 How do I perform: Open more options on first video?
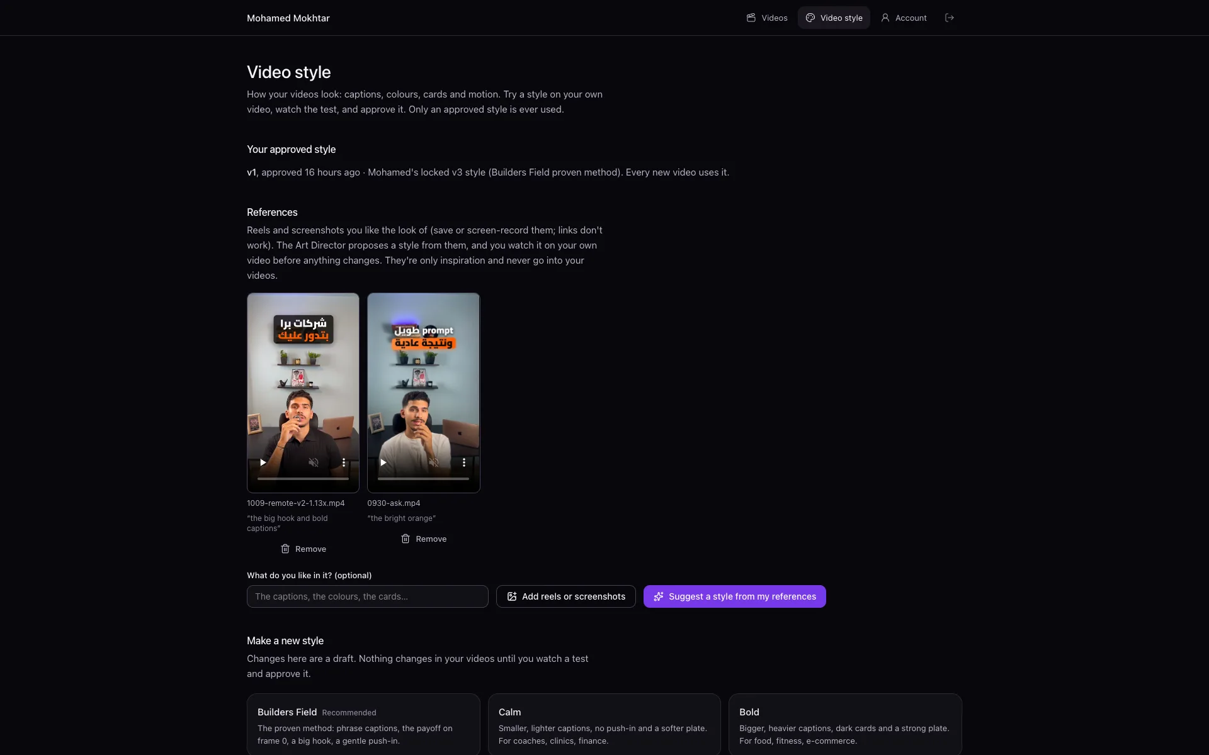[x=344, y=462]
